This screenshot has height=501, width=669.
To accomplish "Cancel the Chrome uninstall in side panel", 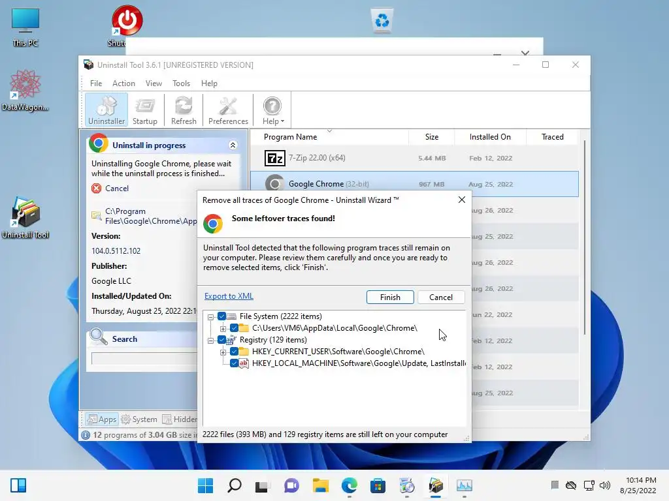I will pos(116,189).
